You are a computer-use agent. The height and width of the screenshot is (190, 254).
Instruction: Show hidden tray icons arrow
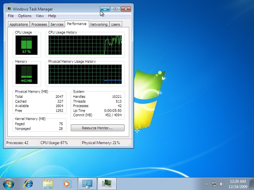(x=206, y=184)
